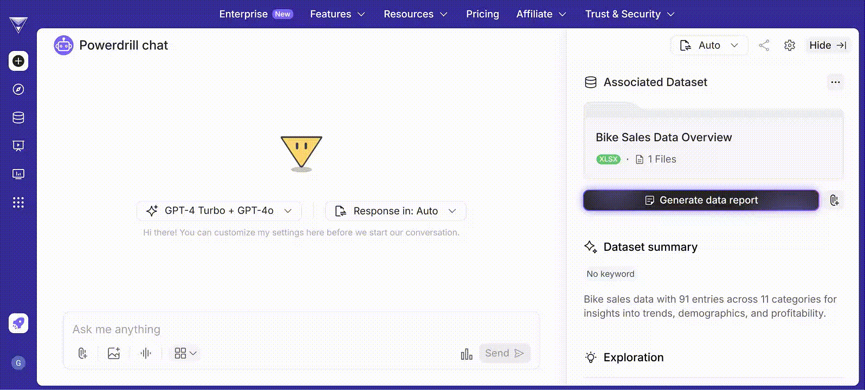Open the Response in: Auto dropdown
This screenshot has height=390, width=865.
pos(396,211)
